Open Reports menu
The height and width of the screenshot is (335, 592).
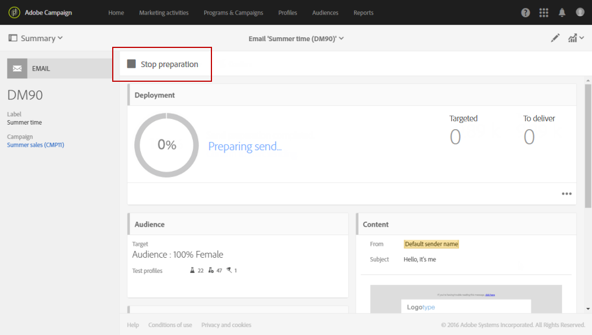[x=364, y=13]
